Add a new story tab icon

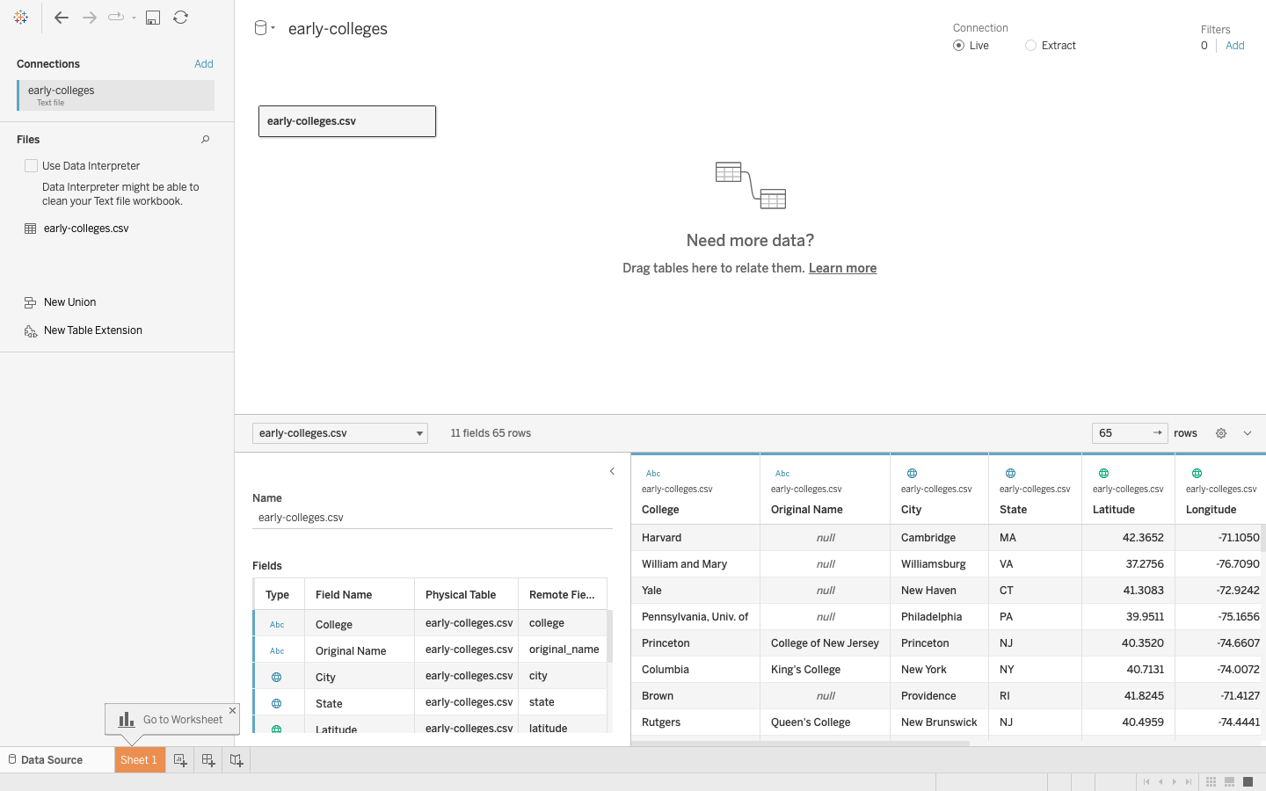[x=236, y=760]
